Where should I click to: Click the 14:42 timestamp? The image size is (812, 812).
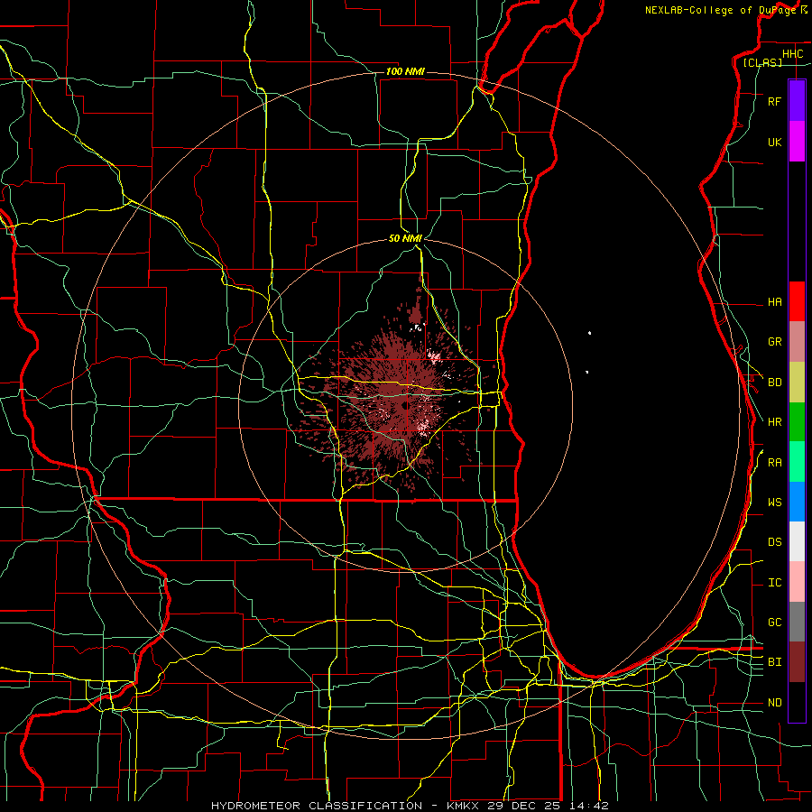[x=587, y=806]
